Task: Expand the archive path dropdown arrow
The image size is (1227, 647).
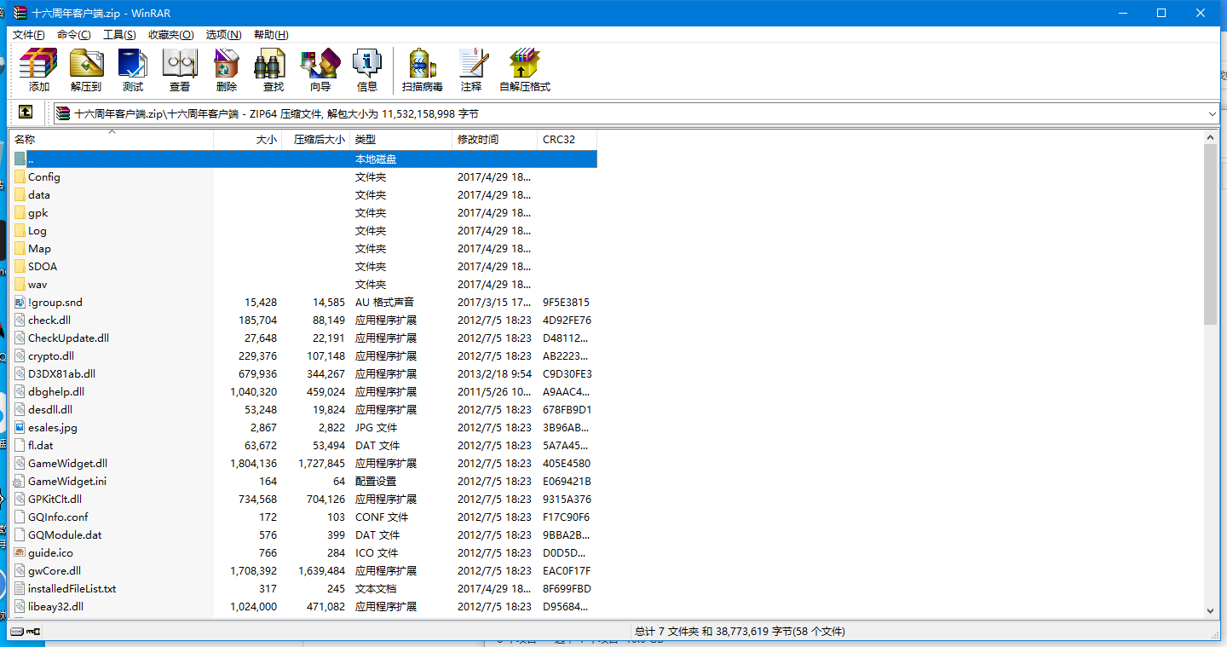Action: pos(1212,113)
